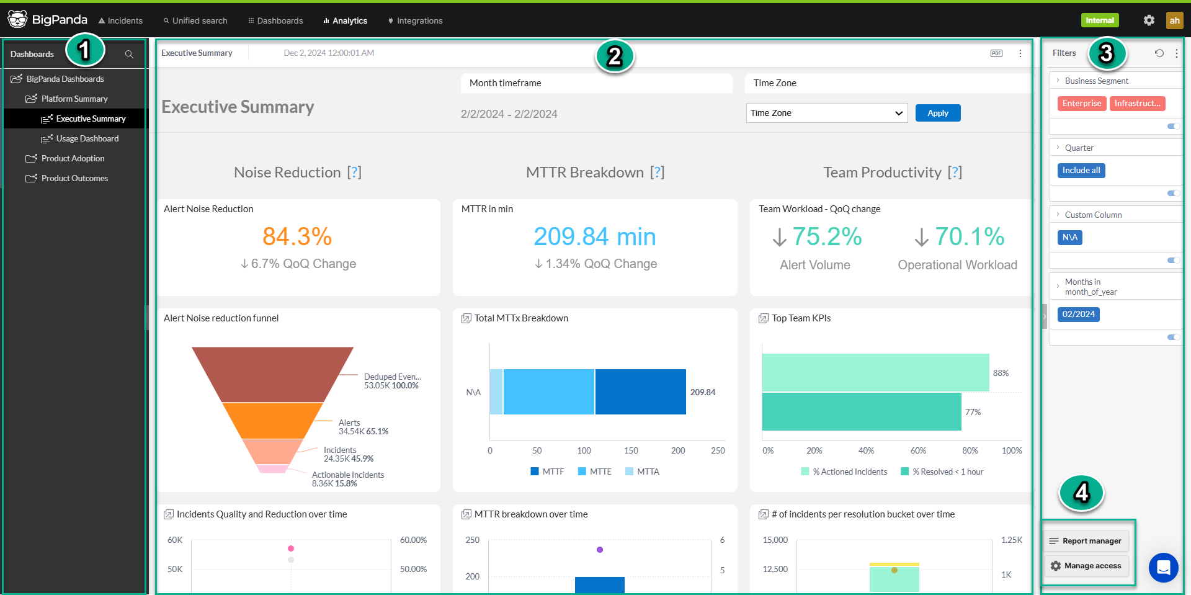Open the search in the Dashboards sidebar

coord(129,54)
